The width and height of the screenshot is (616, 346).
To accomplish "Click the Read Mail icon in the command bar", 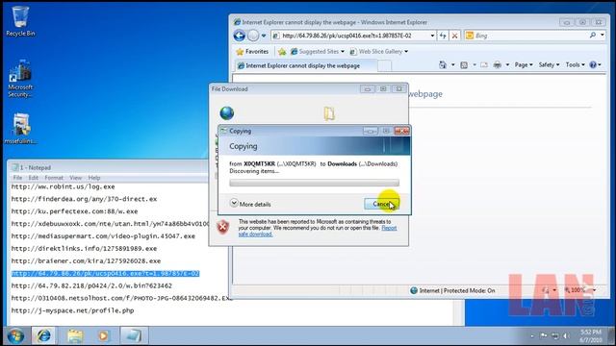I will 484,64.
